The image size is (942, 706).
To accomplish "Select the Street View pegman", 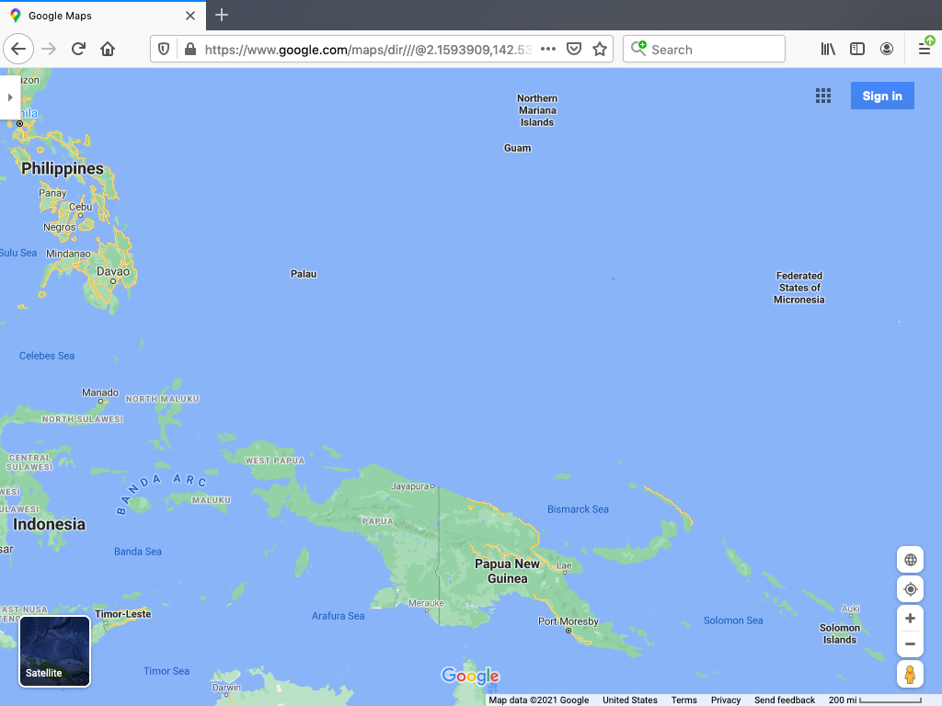I will (x=910, y=674).
